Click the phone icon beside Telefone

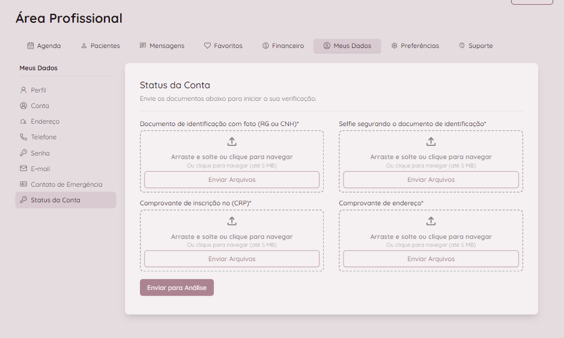click(23, 137)
